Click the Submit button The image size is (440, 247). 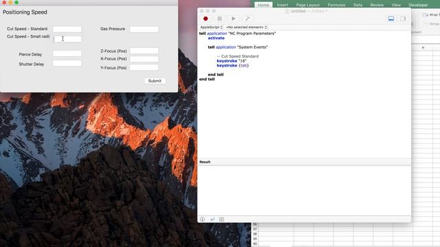coord(155,81)
